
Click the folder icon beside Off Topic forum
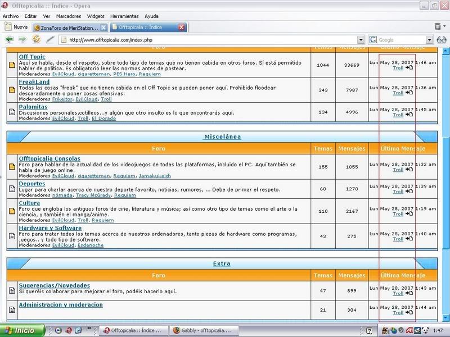(x=12, y=65)
